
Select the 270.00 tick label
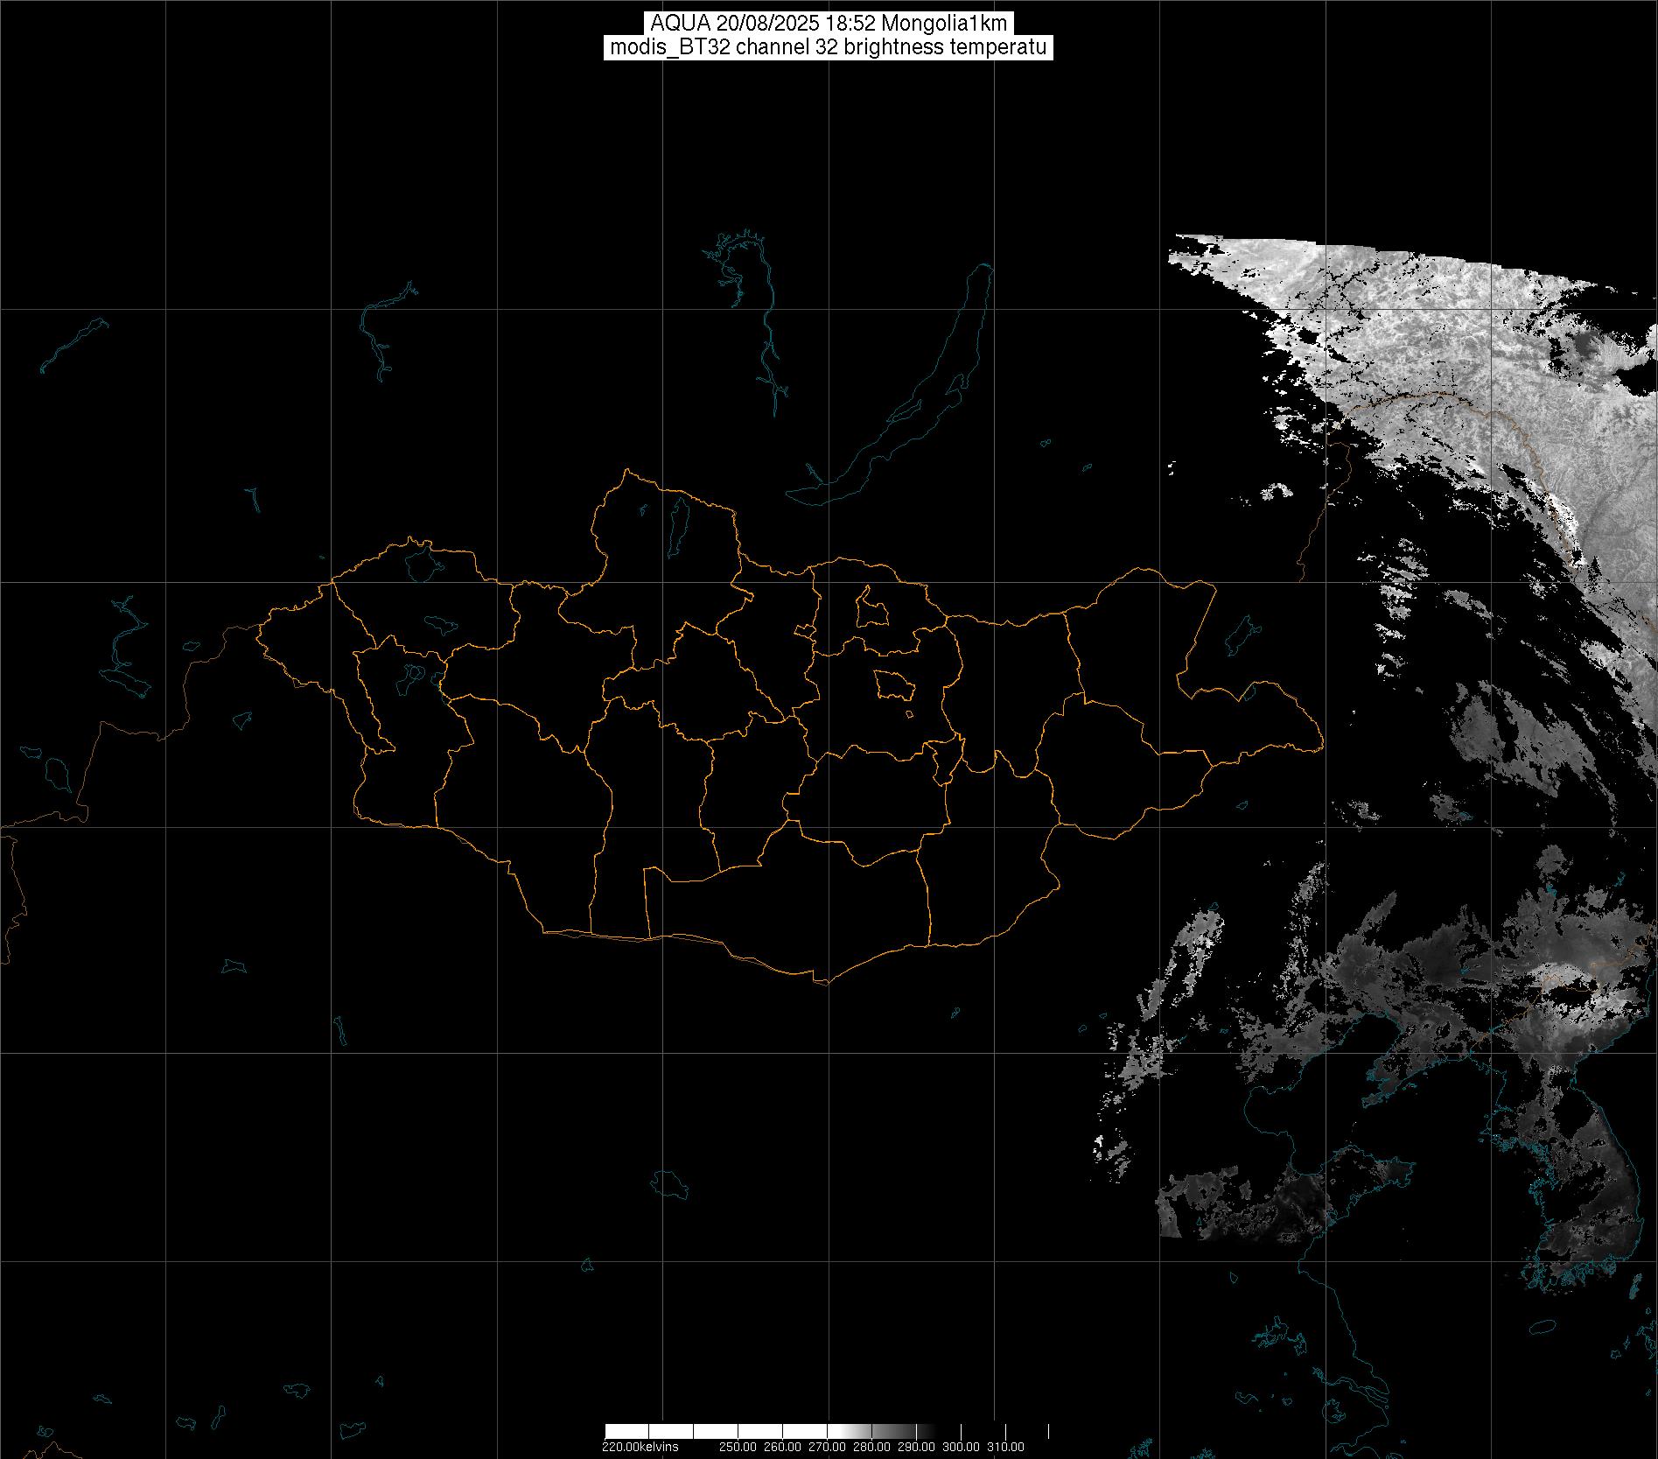pos(827,1447)
